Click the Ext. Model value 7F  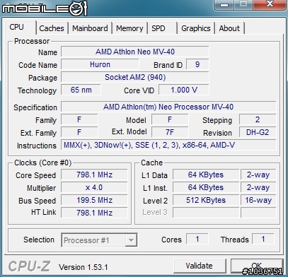click(170, 132)
